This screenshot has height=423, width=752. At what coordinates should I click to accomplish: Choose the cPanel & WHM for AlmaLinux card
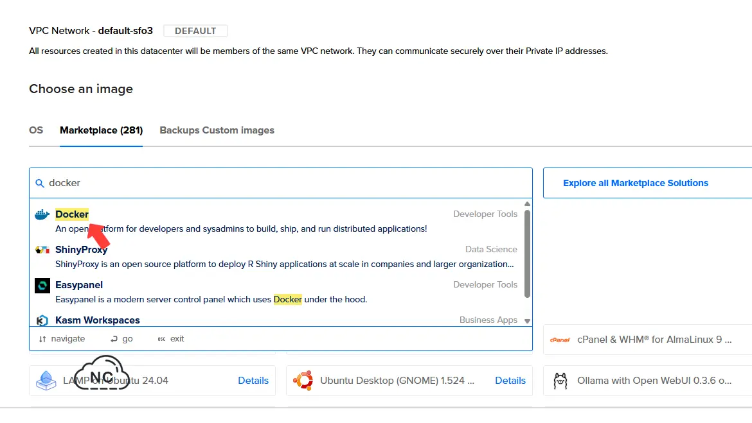(647, 340)
